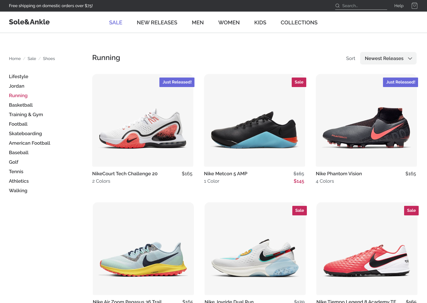Image resolution: width=427 pixels, height=303 pixels.
Task: Select Walking category in sidebar
Action: 18,190
